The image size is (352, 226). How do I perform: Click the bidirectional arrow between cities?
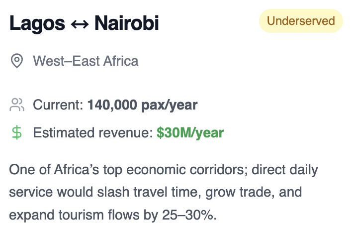click(x=80, y=23)
